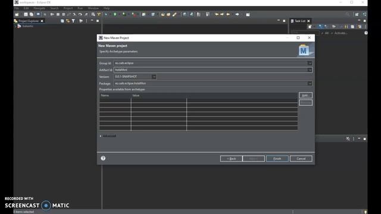Open the Group Id dropdown arrow
The image size is (381, 214).
[310, 63]
